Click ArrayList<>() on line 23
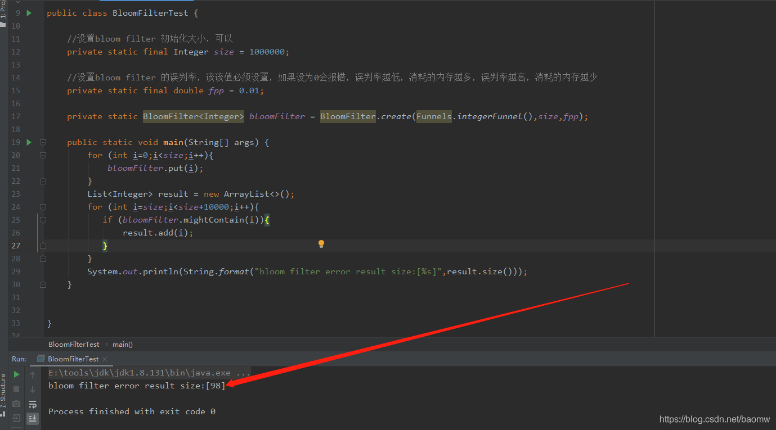The image size is (776, 430). (257, 194)
